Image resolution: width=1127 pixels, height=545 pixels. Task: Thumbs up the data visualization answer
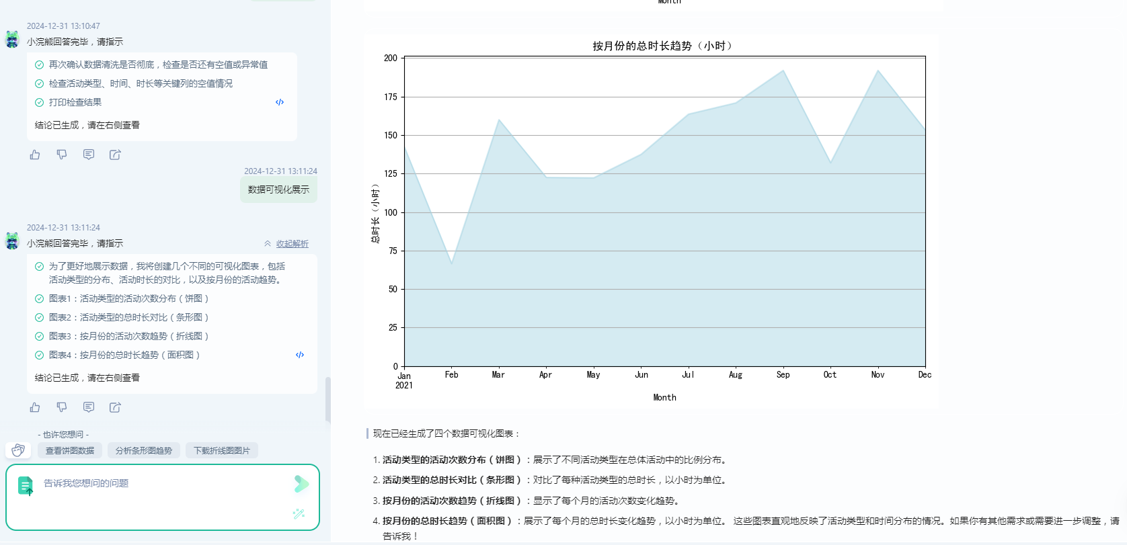[35, 407]
